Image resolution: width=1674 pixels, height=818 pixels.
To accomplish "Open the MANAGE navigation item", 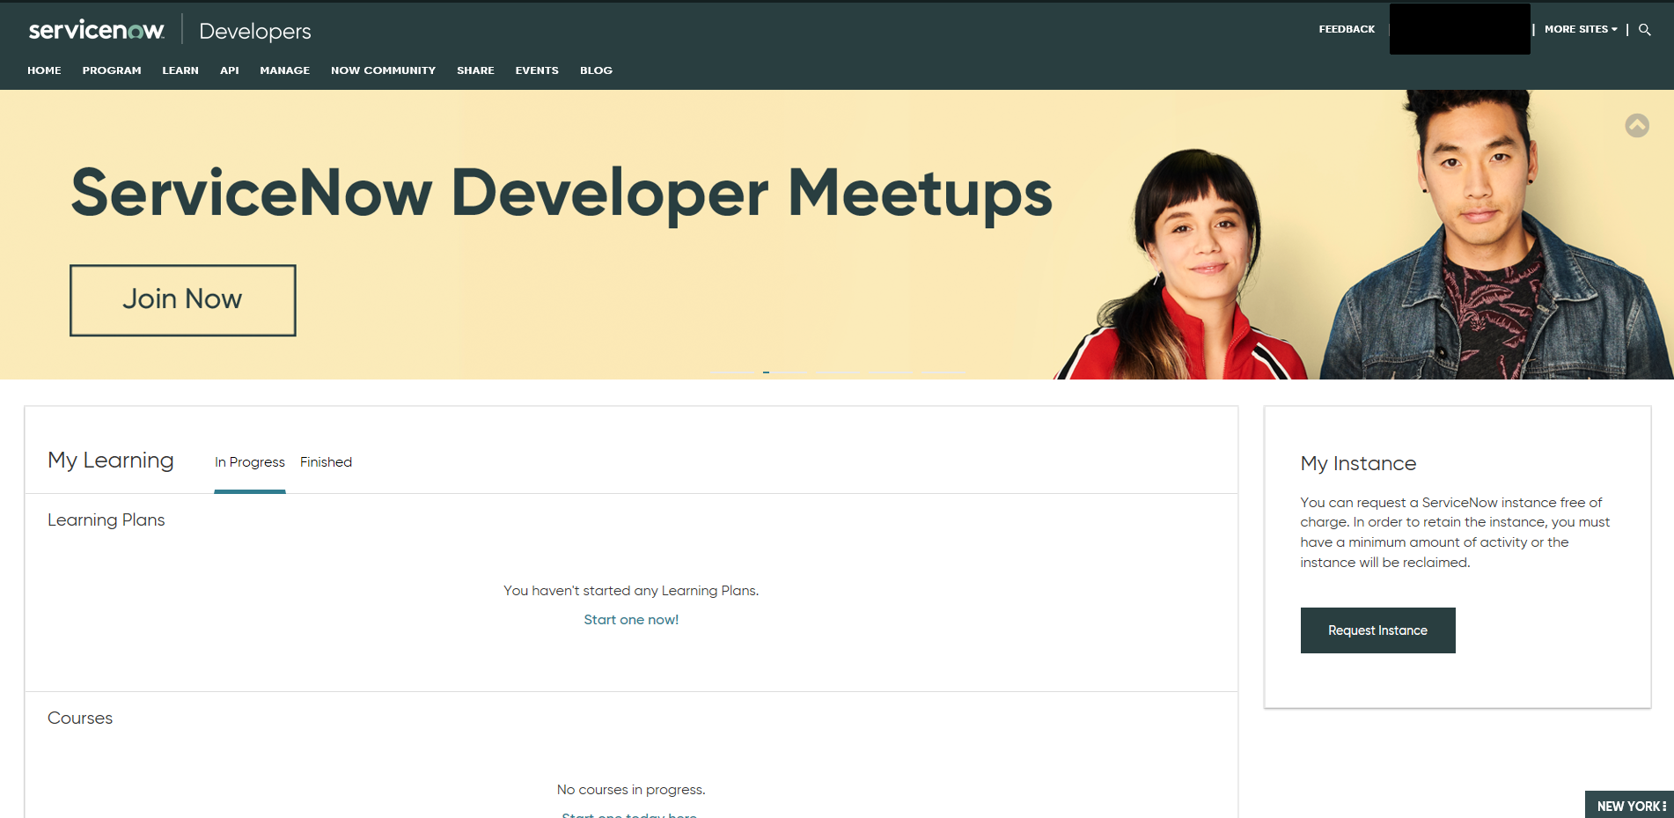I will [284, 70].
